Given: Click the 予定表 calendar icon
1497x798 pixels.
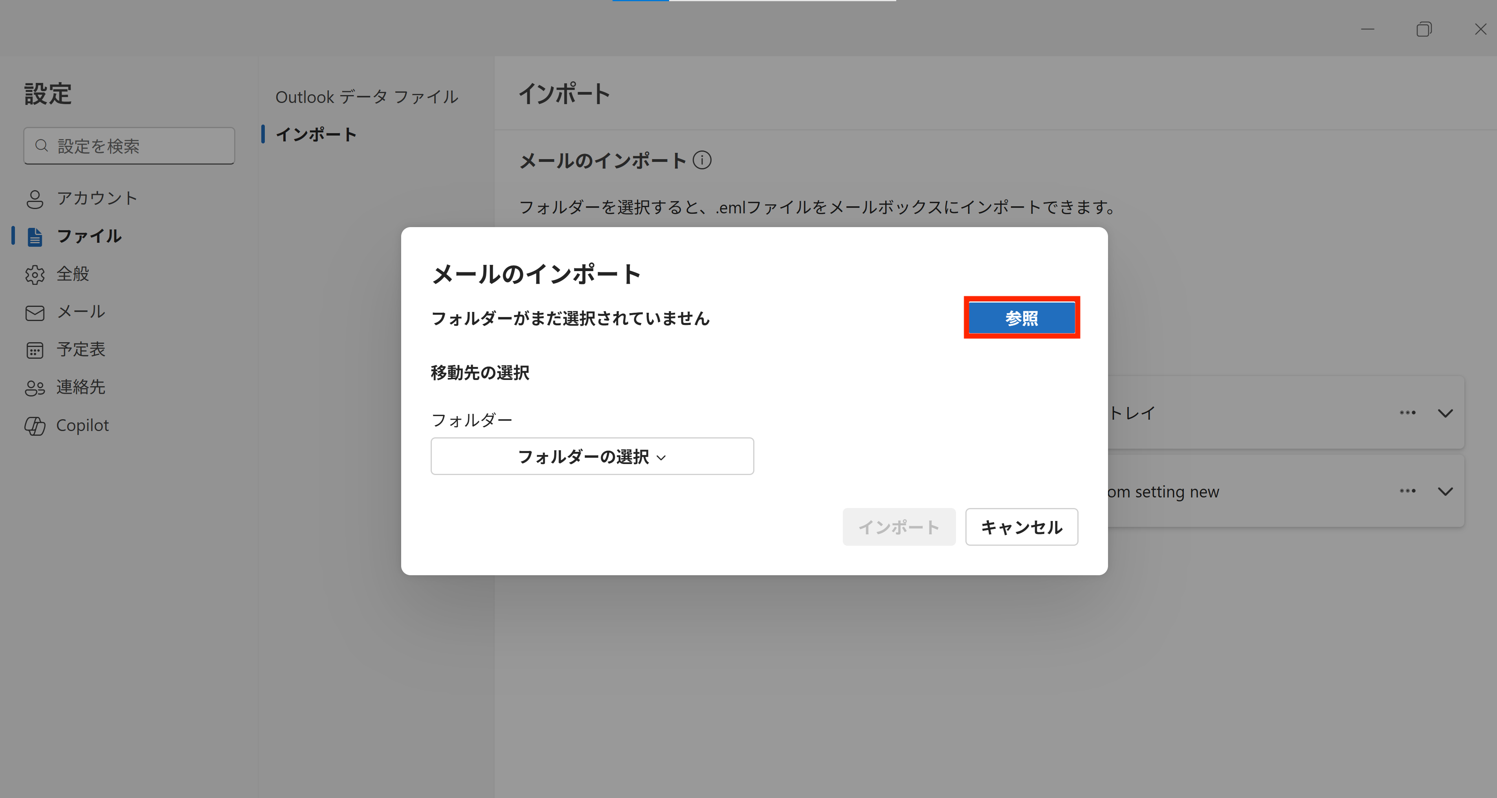Looking at the screenshot, I should [35, 350].
